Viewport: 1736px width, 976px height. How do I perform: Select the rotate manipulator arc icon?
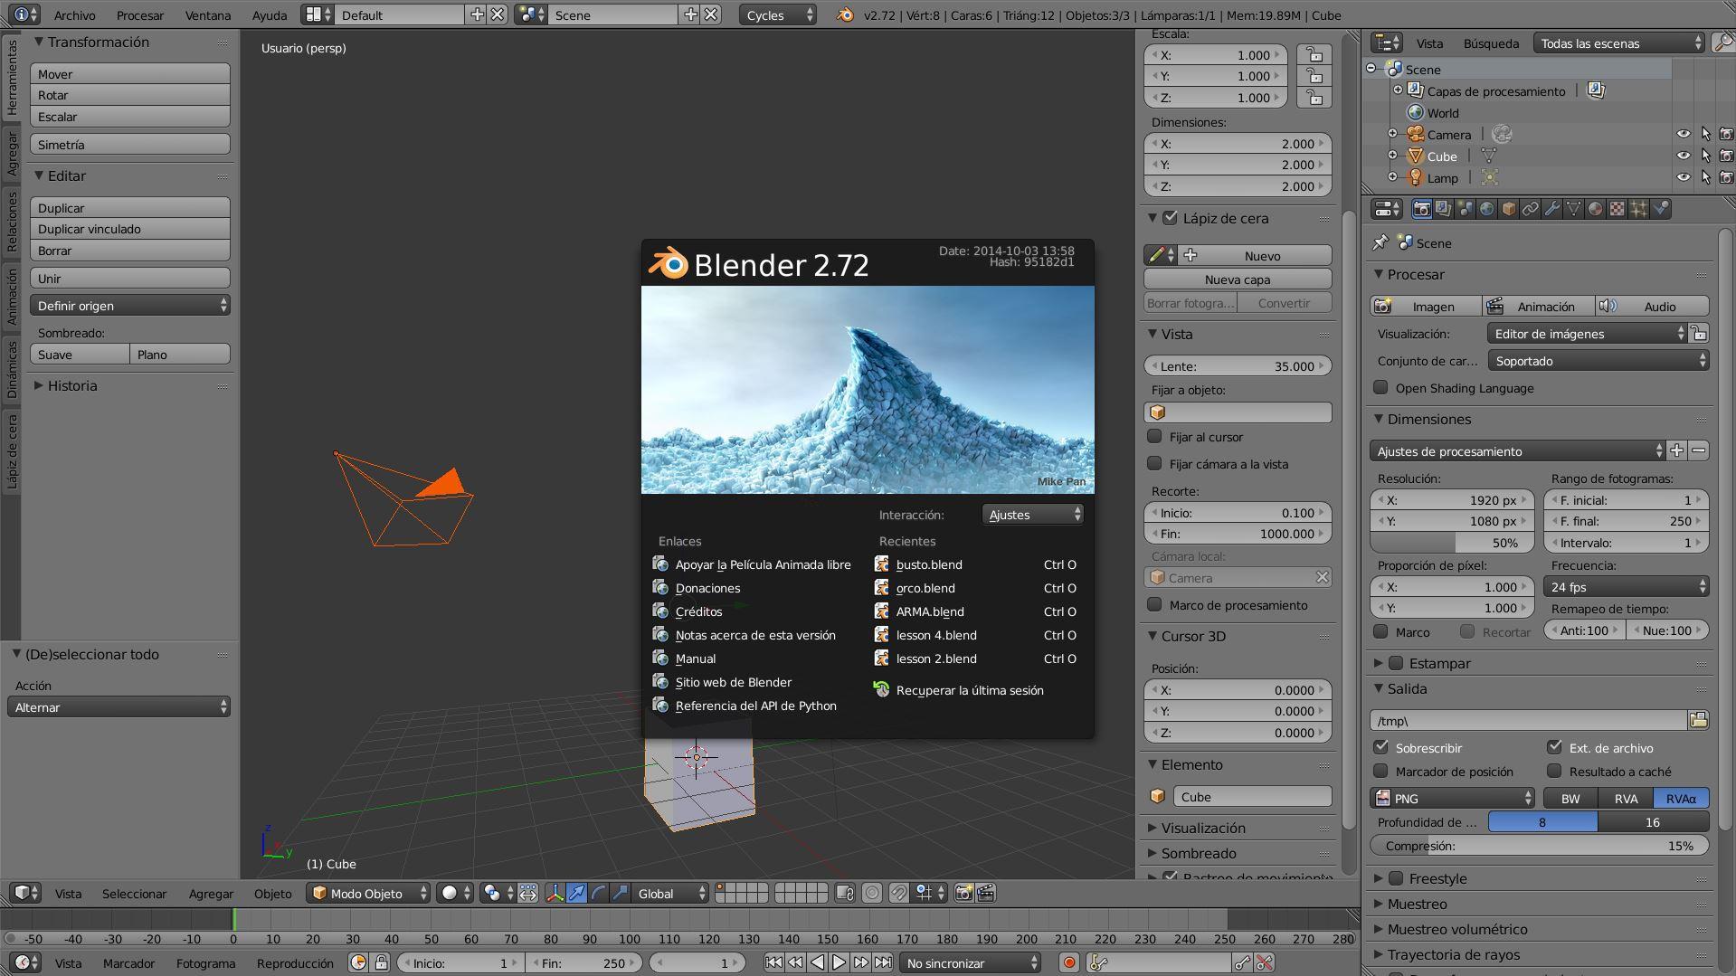pos(598,893)
